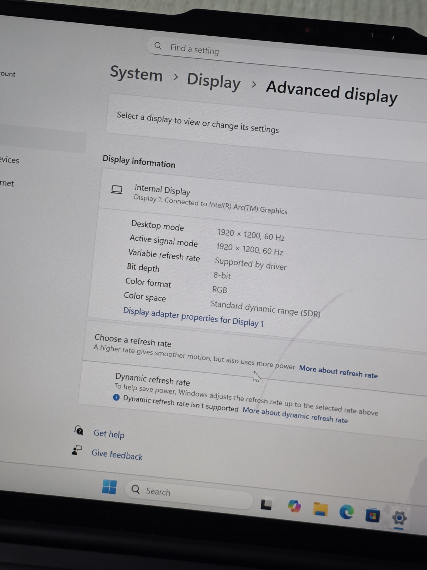Click the RGB value
The width and height of the screenshot is (427, 570).
point(220,290)
